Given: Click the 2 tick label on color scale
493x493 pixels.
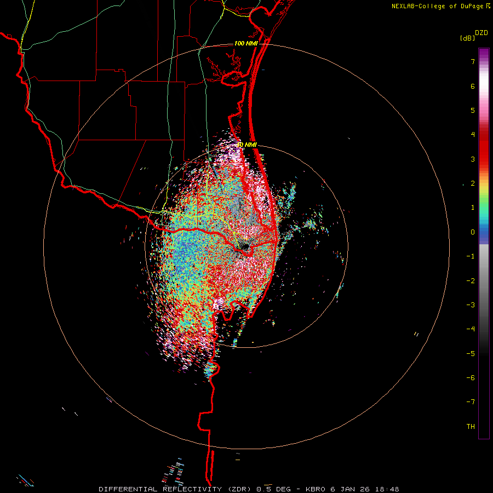Looking at the screenshot, I should click(x=473, y=184).
